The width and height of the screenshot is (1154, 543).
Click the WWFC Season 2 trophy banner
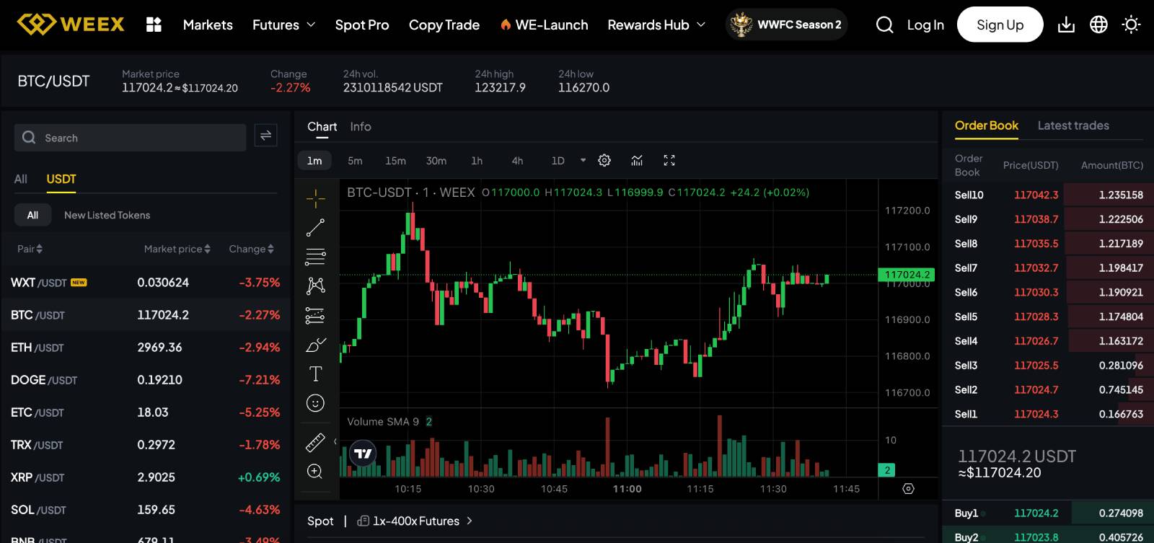point(786,25)
